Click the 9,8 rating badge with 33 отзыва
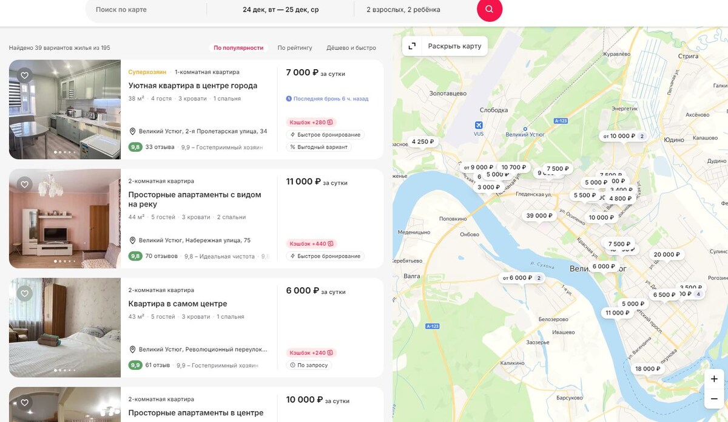 [x=135, y=147]
